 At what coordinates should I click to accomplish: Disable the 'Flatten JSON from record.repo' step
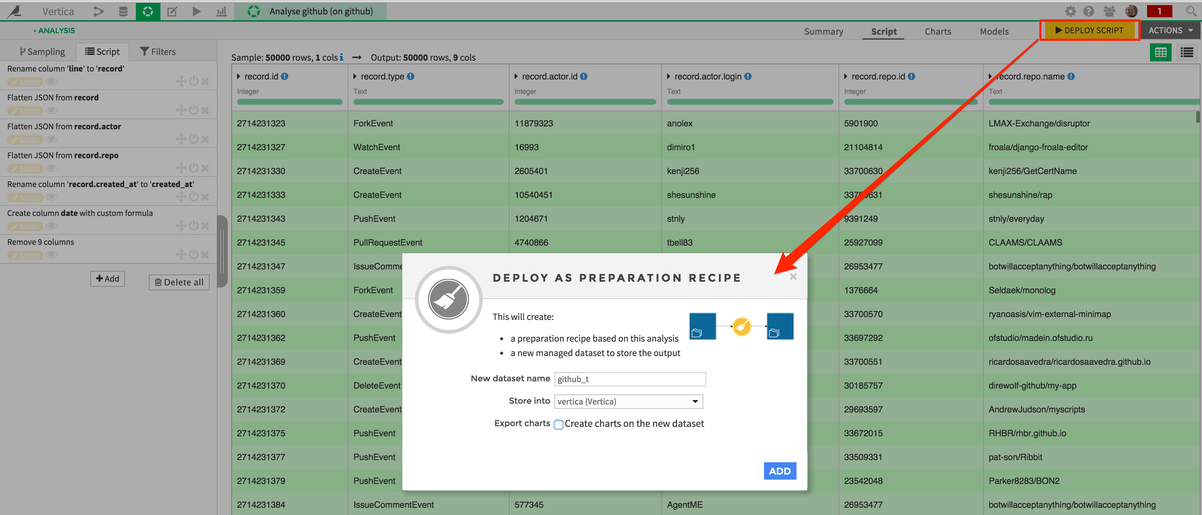tap(194, 168)
